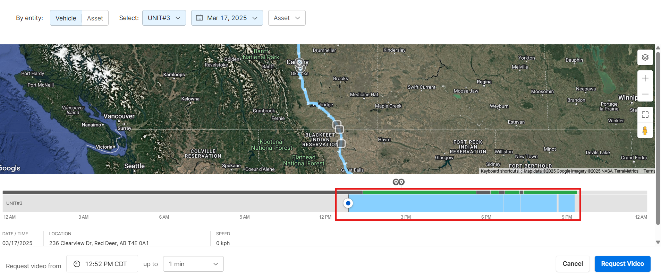This screenshot has height=280, width=661.
Task: Zoom in on the map
Action: 645,78
